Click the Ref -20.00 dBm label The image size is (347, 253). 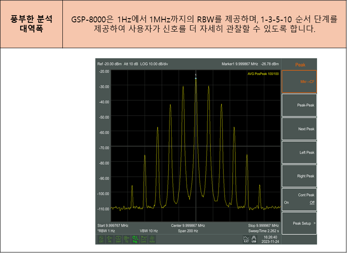tap(110, 64)
